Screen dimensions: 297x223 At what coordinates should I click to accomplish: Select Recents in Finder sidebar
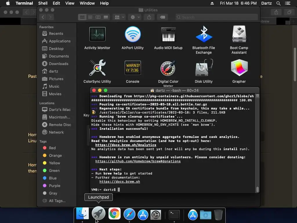click(56, 34)
